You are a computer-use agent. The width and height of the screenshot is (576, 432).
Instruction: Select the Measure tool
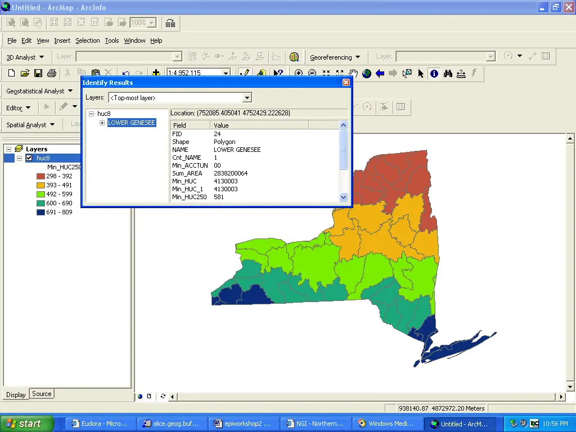click(x=461, y=74)
